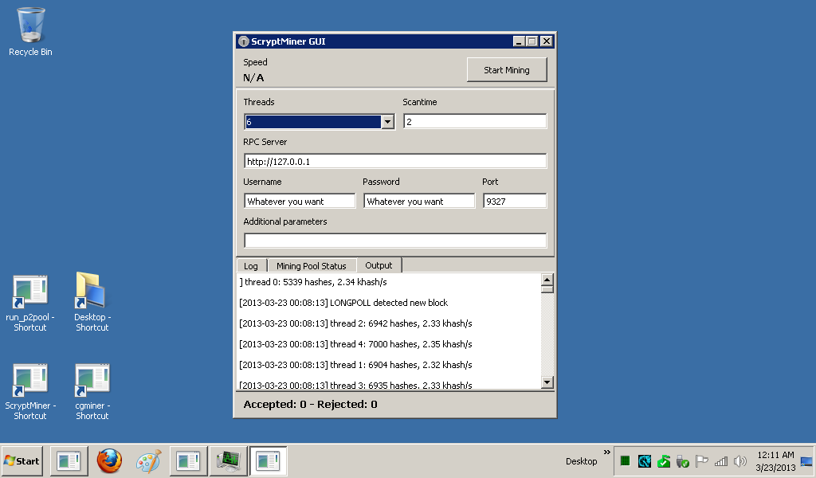Focus the Username text field

300,201
